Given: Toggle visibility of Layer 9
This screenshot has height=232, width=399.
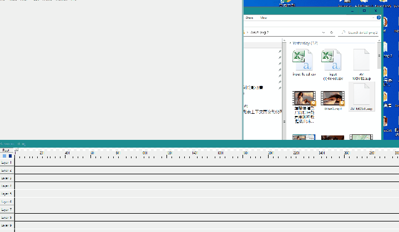Looking at the screenshot, I should tap(7, 225).
